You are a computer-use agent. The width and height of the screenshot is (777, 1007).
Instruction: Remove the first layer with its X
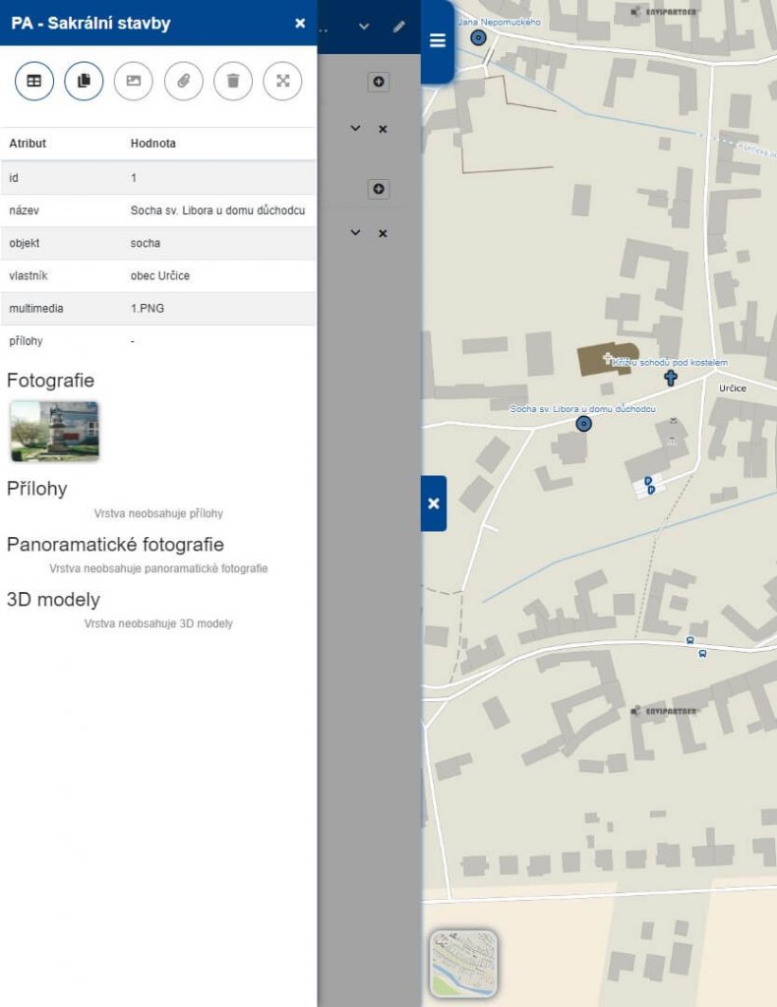point(383,129)
